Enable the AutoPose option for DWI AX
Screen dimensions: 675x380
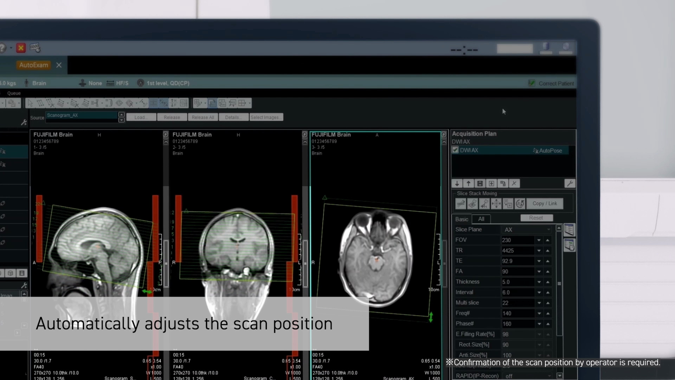click(548, 151)
